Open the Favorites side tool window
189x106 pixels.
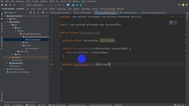[x=2, y=97]
